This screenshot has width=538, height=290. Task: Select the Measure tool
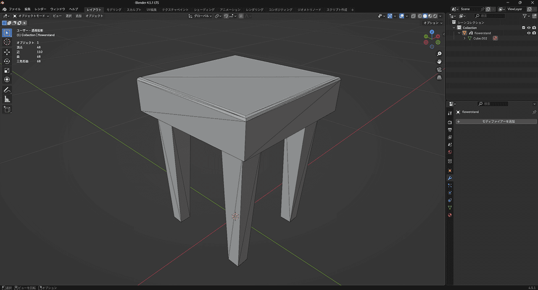pos(7,99)
